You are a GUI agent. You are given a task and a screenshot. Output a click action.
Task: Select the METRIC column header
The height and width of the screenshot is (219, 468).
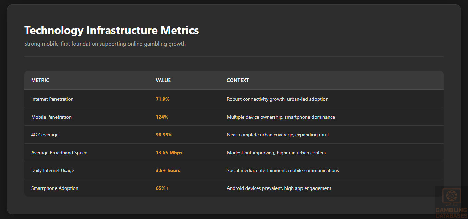pyautogui.click(x=40, y=80)
